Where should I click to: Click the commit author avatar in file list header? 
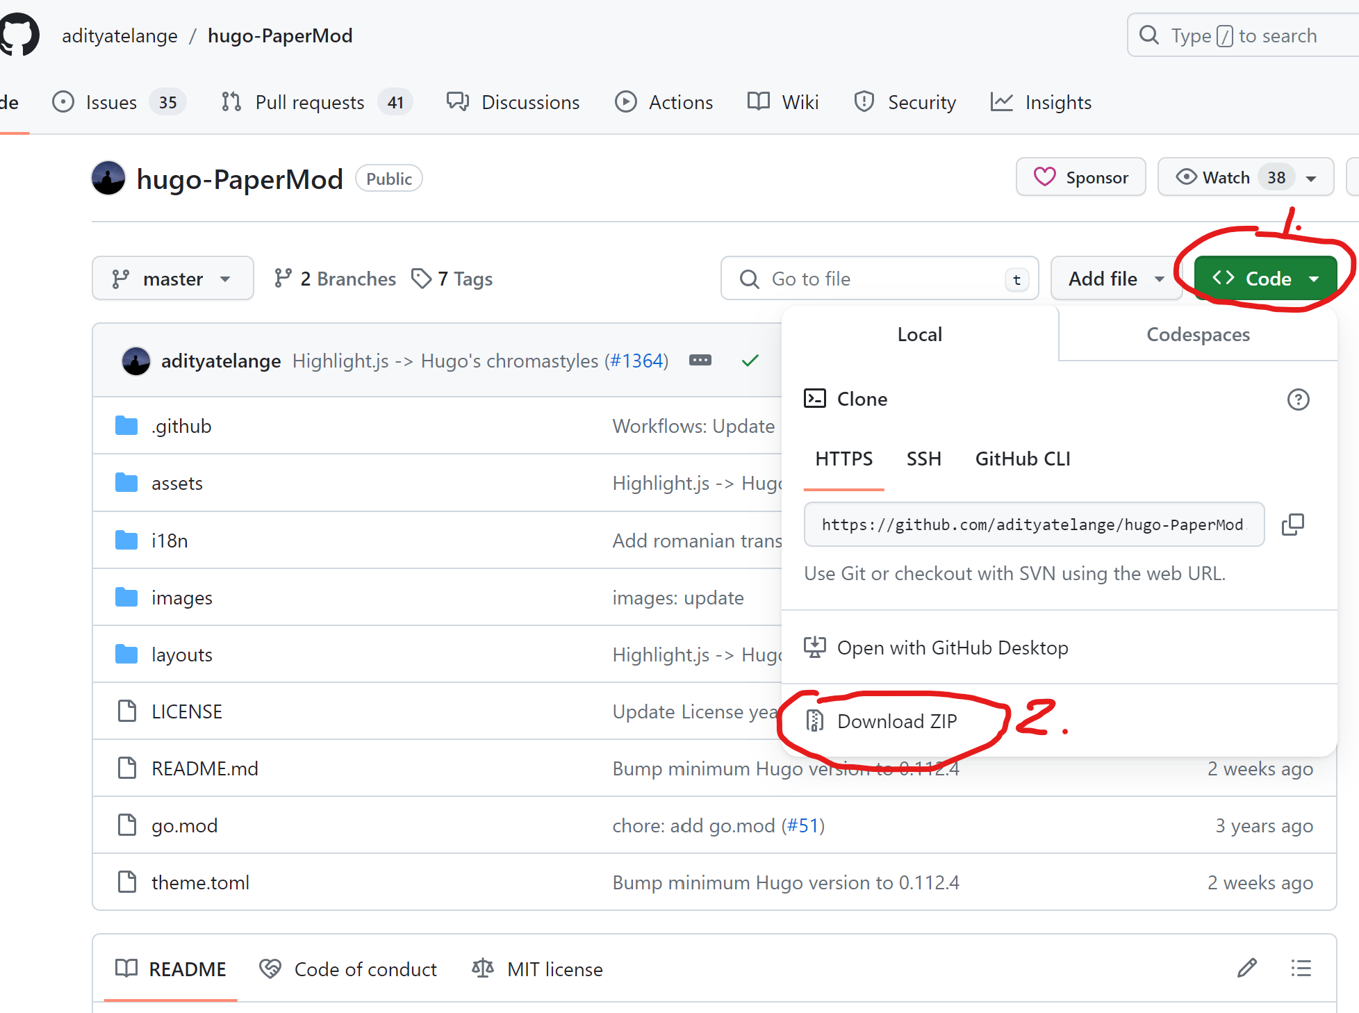pyautogui.click(x=136, y=361)
